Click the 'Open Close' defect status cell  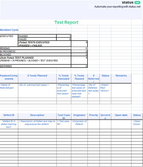(x=137, y=124)
